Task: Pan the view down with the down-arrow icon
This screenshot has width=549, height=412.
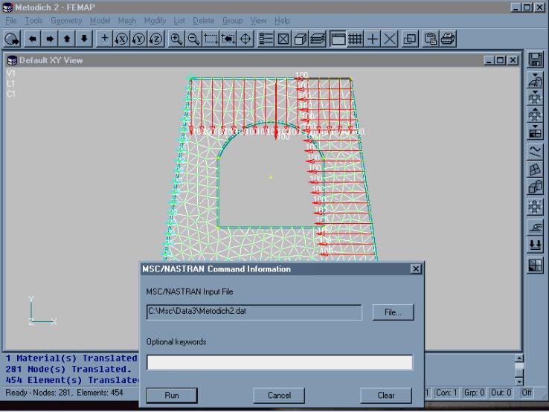Action: click(84, 39)
